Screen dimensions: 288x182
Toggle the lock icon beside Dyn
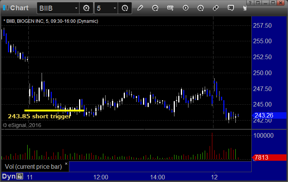click(20, 176)
